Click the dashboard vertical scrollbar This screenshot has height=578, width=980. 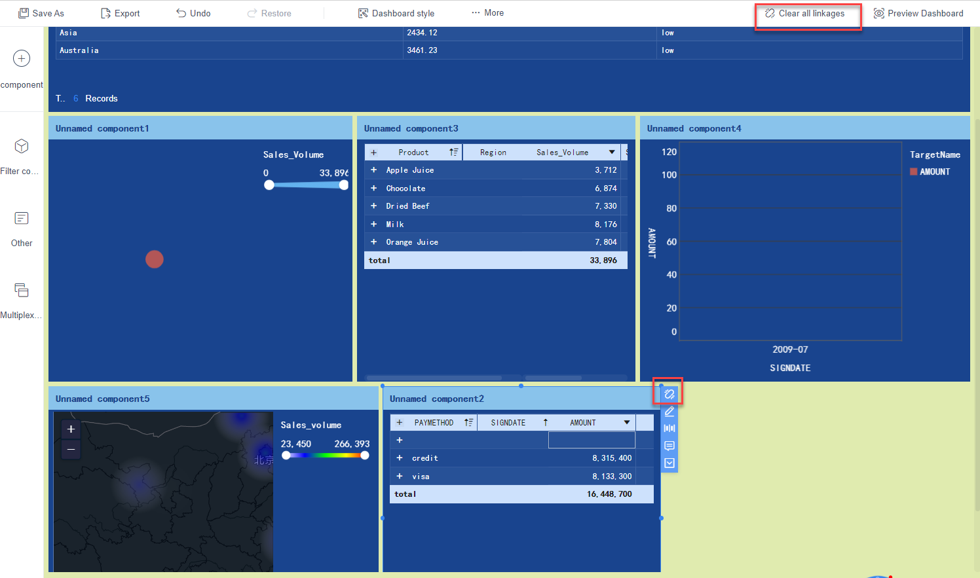(x=977, y=314)
